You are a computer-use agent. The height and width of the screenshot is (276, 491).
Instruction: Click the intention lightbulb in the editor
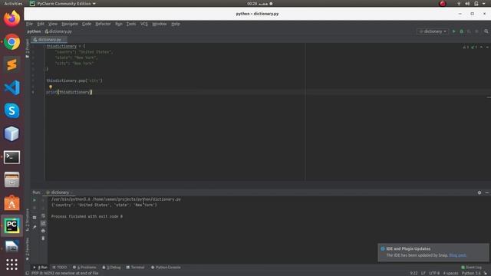tap(51, 87)
